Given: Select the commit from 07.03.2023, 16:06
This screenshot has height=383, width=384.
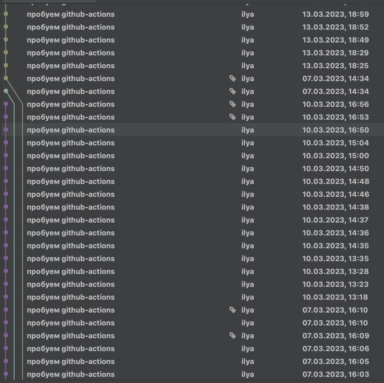Looking at the screenshot, I should [x=71, y=349].
